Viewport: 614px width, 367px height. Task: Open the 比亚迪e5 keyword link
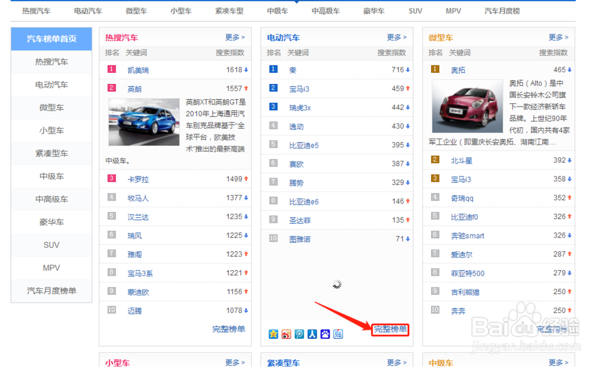point(304,145)
